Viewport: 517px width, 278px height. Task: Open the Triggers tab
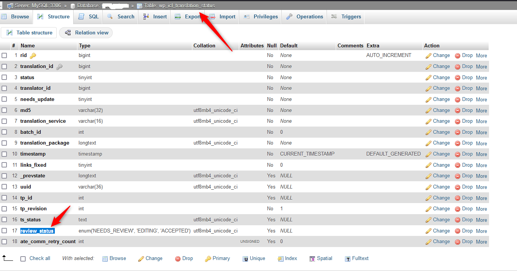[346, 17]
